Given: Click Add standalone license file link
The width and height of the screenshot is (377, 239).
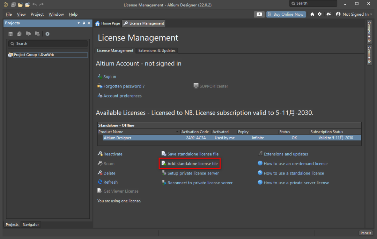Looking at the screenshot, I should [192, 164].
